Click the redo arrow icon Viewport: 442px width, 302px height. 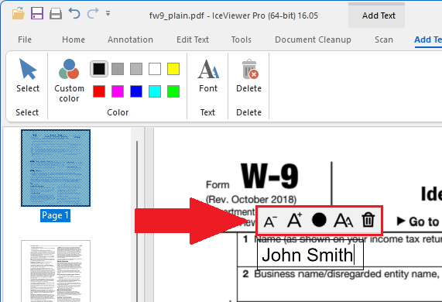(93, 13)
